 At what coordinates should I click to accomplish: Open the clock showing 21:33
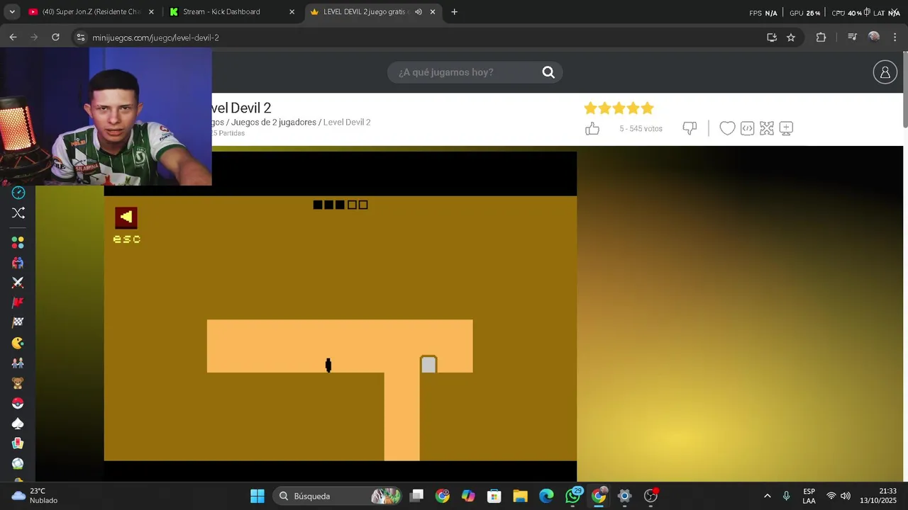(x=878, y=496)
